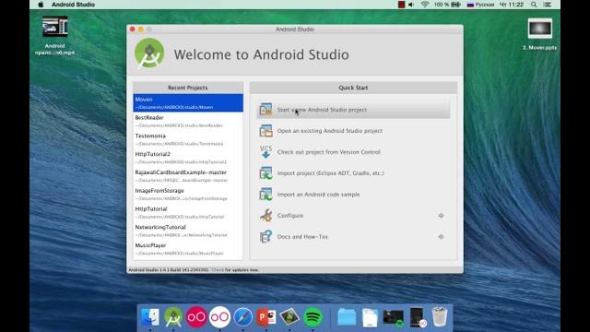Open the photo viewer app in dock
Screen dimensions: 590x332
click(289, 317)
